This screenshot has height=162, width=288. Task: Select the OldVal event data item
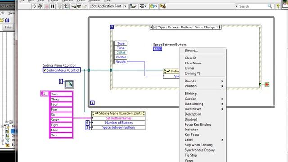[x=121, y=57]
